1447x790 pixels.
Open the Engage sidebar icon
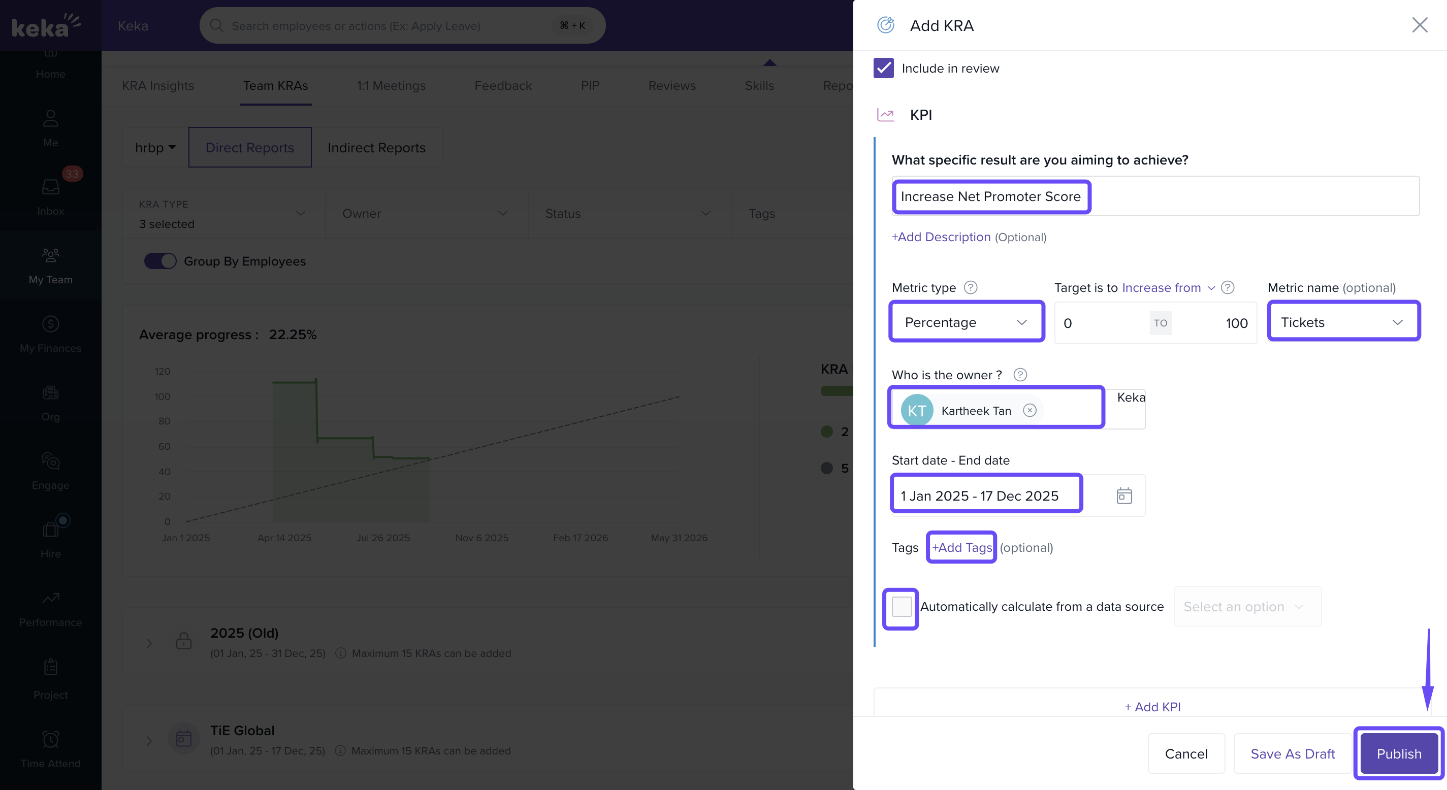tap(50, 462)
